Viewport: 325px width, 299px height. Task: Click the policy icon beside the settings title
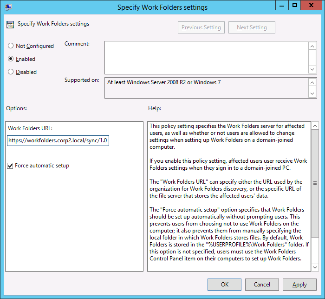[10, 24]
